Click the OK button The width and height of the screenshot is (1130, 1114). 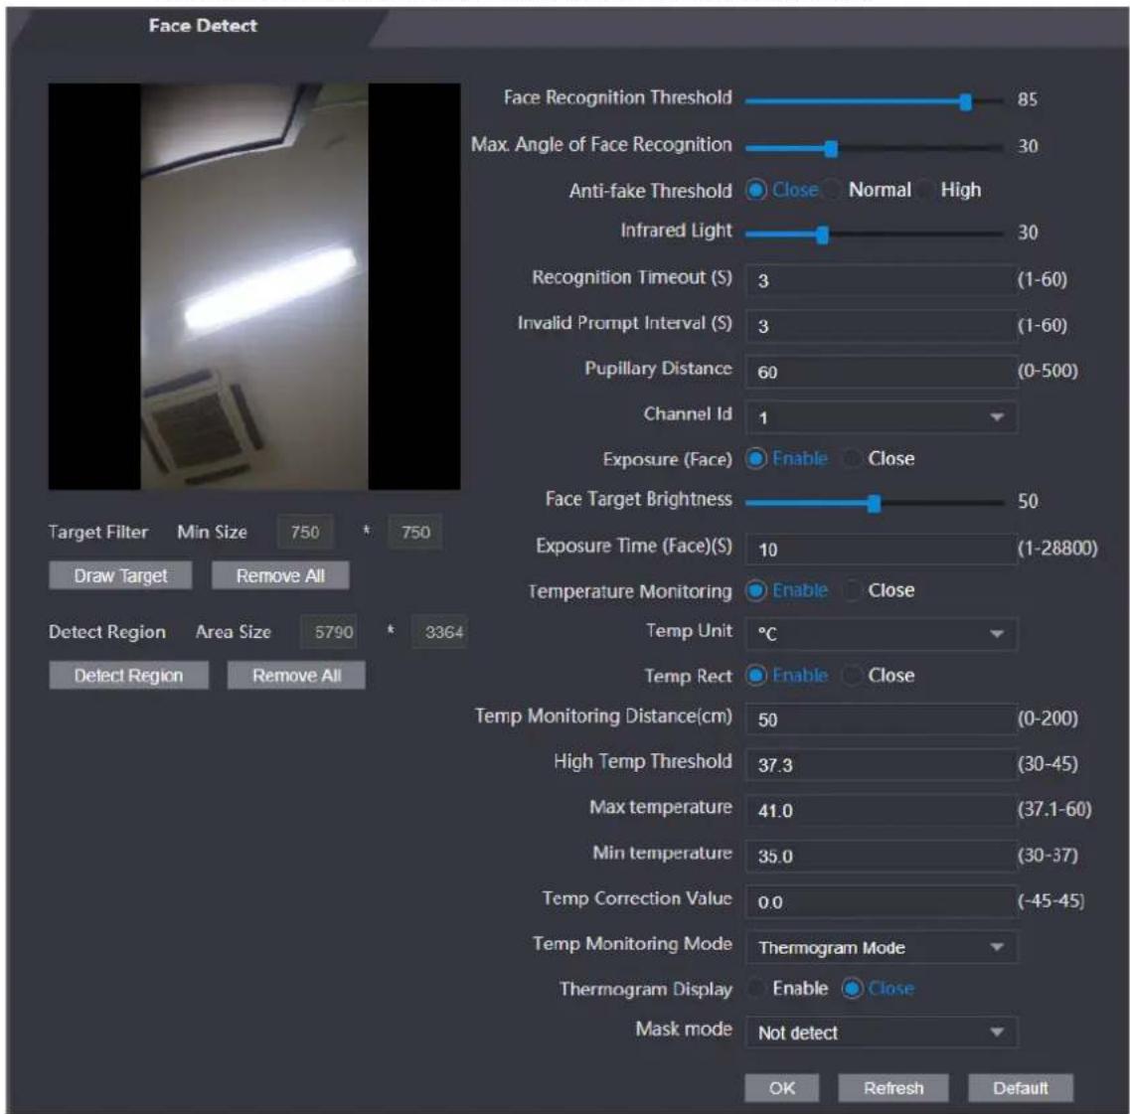[781, 1088]
